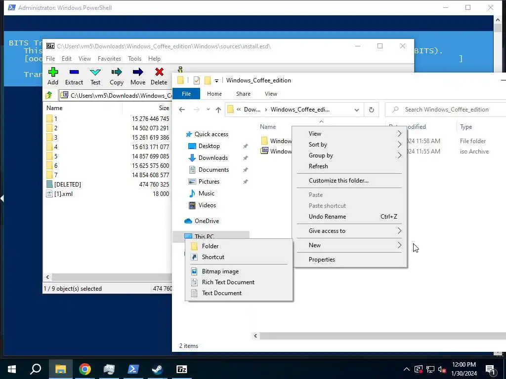Create a new Shortcut from submenu
Viewport: 506px width, 379px height.
tap(239, 257)
